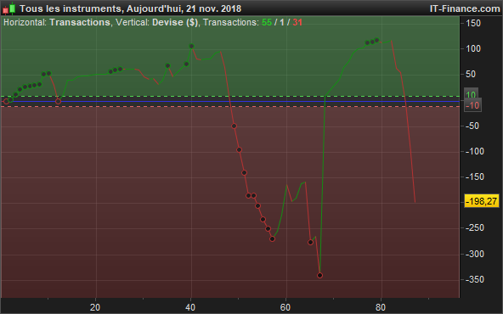
Task: Select the Horizontal 'Transactions' axis setting
Action: [x=80, y=22]
